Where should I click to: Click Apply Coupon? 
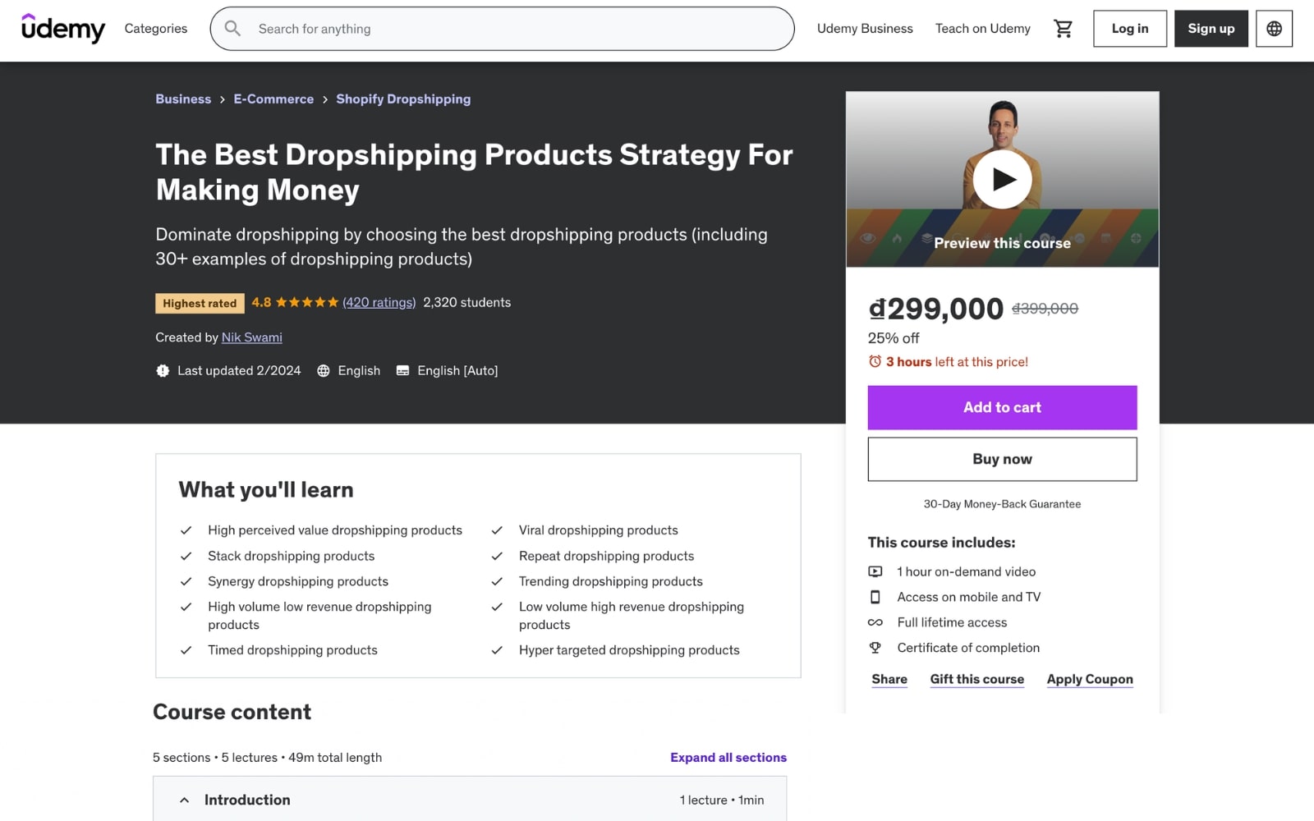[1090, 679]
